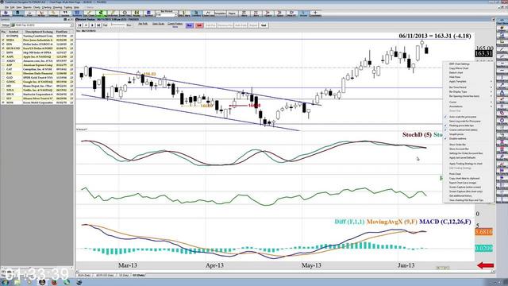
Task: Open the Quotes toolbar icon
Action: 65,14
